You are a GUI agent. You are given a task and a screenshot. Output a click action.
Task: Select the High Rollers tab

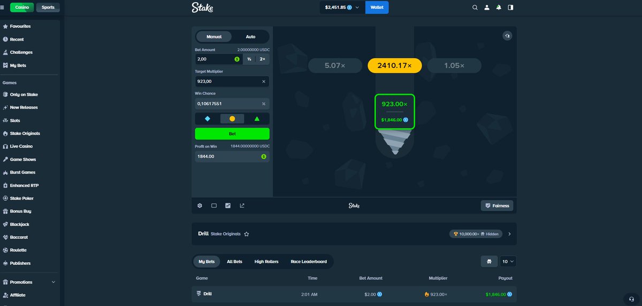266,262
